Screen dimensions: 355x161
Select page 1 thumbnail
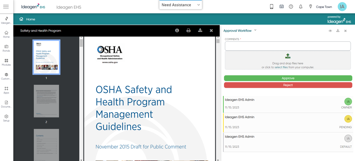[46, 57]
